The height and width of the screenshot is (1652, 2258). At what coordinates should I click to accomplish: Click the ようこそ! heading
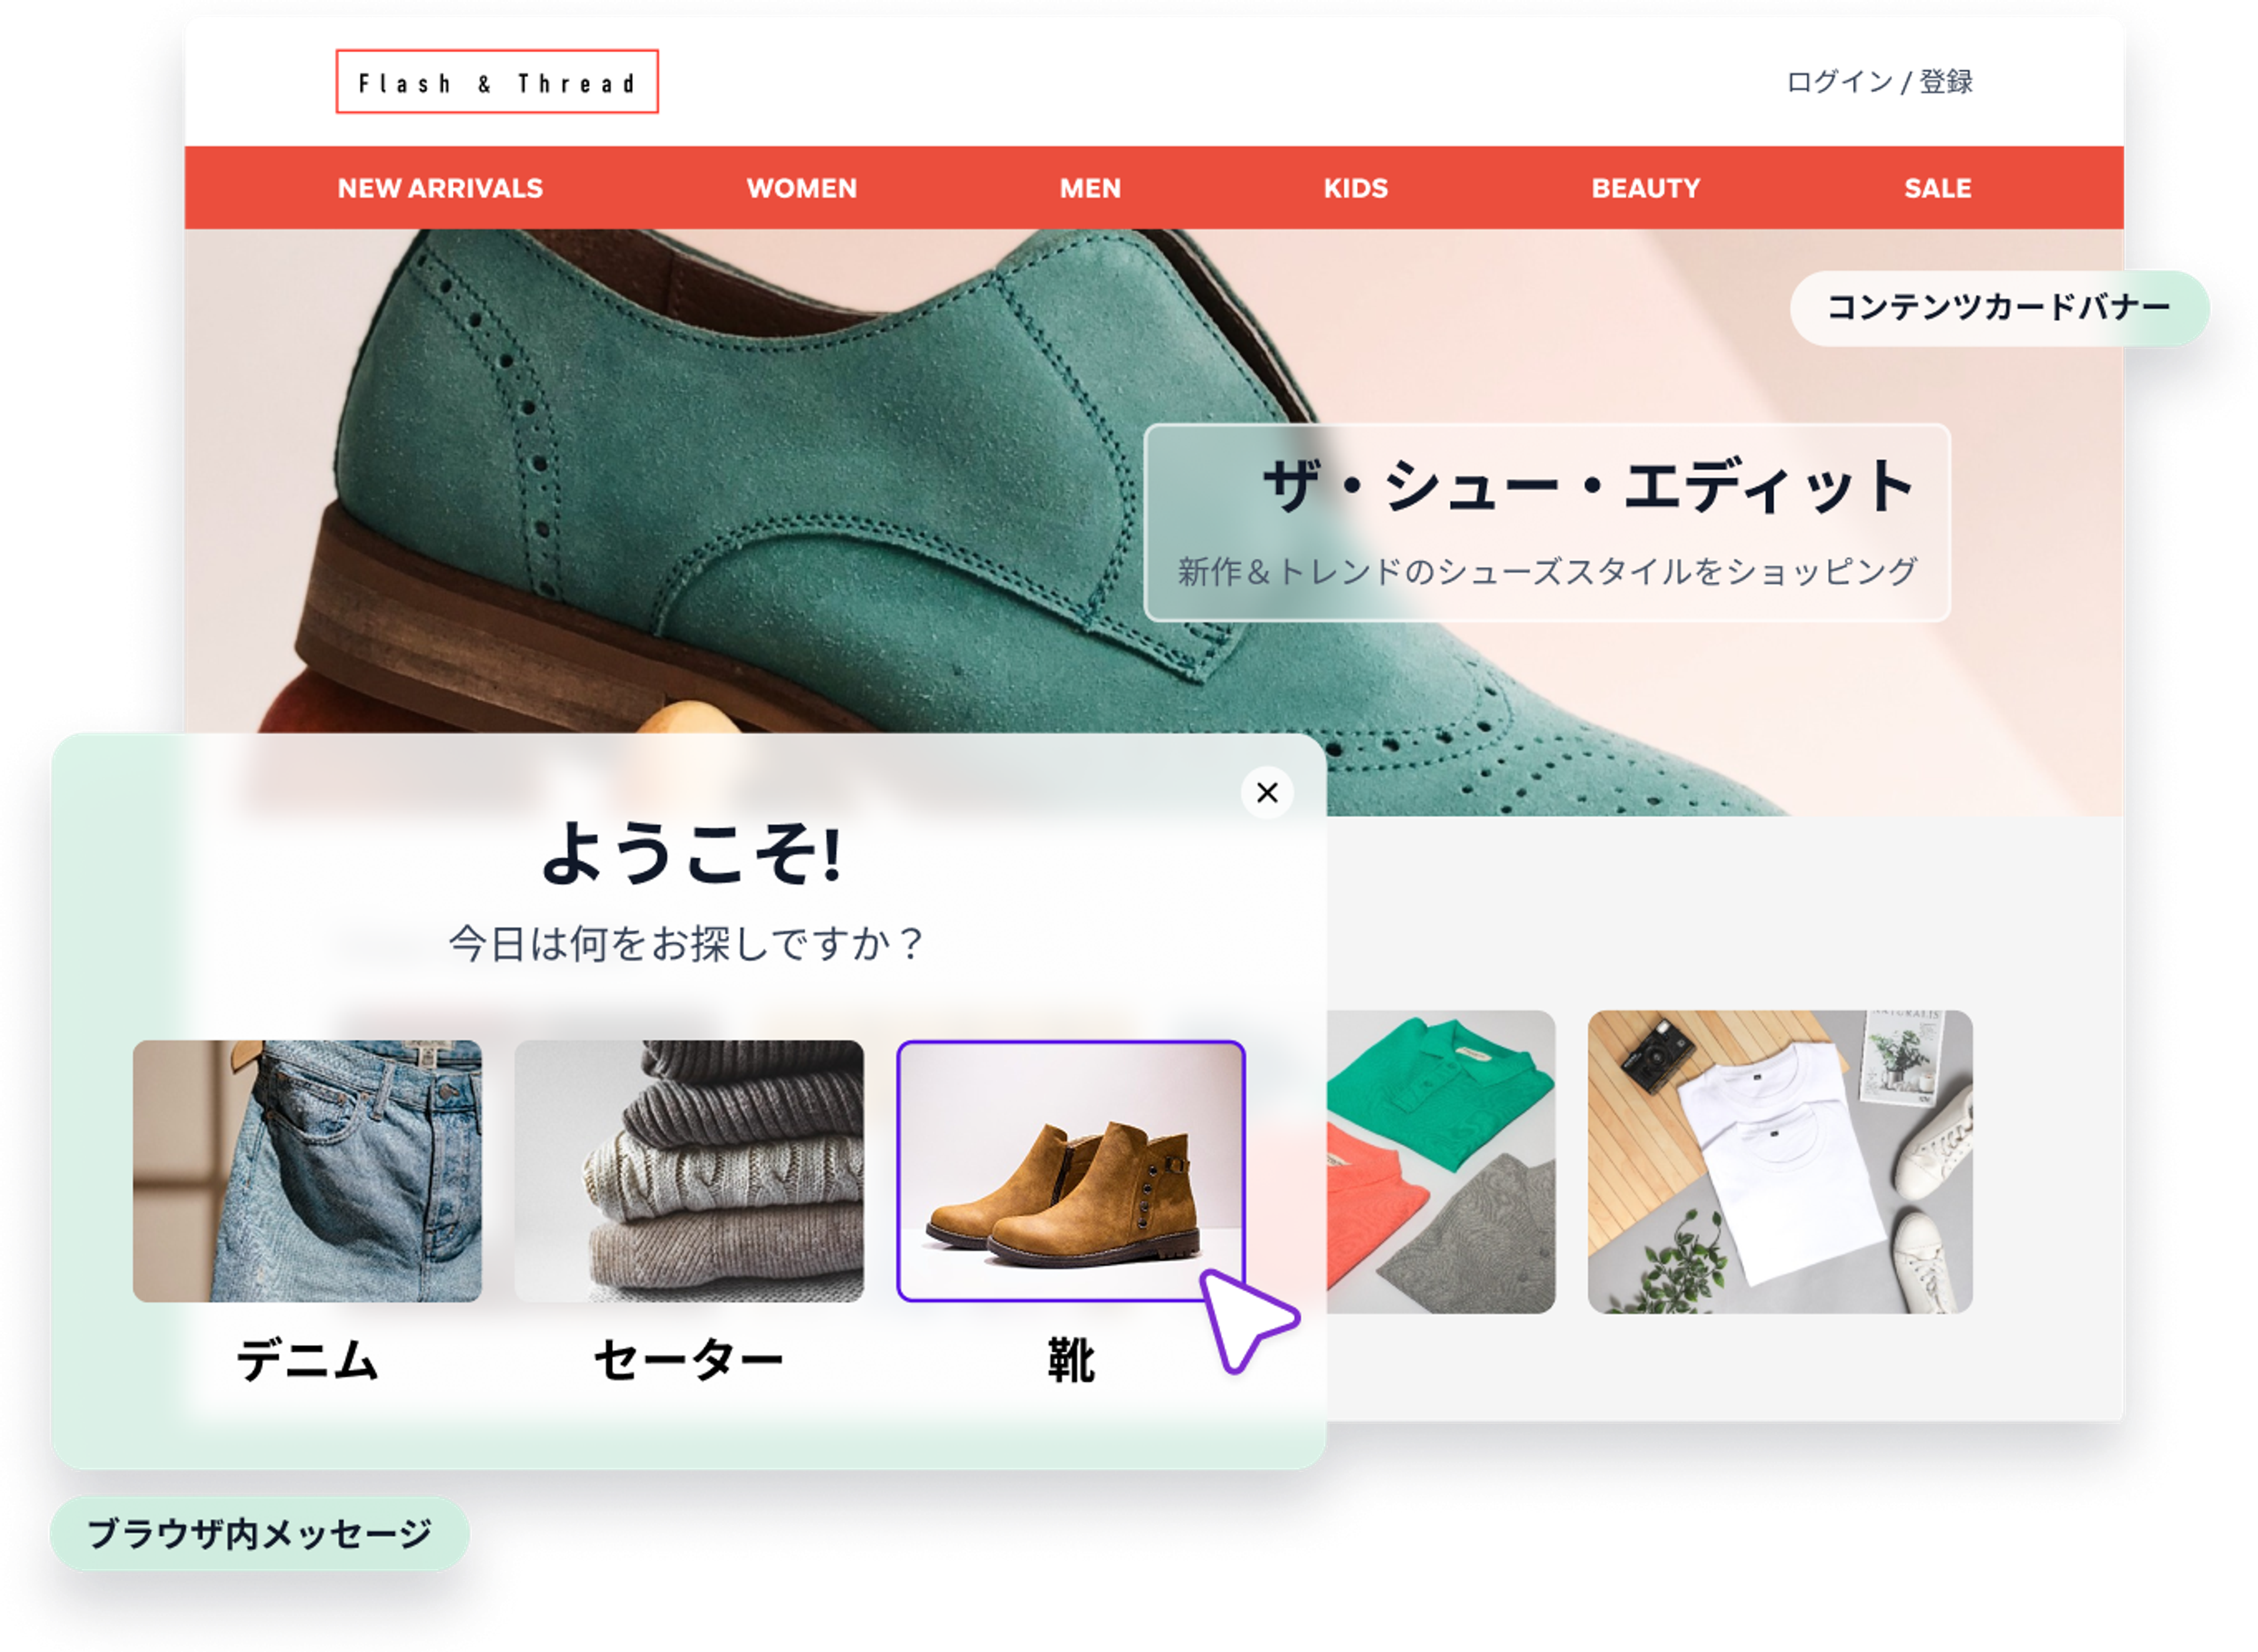coord(691,853)
